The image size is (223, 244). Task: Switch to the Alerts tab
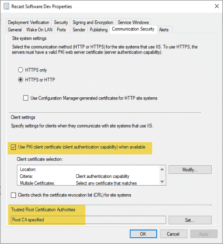point(164,29)
